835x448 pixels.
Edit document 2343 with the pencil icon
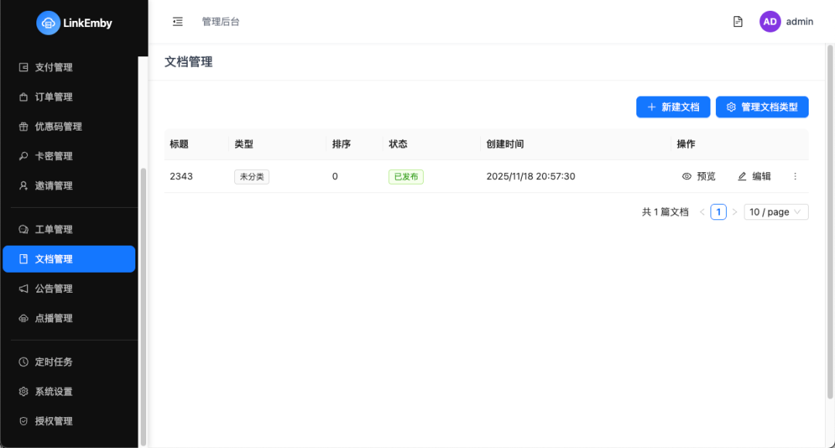753,176
